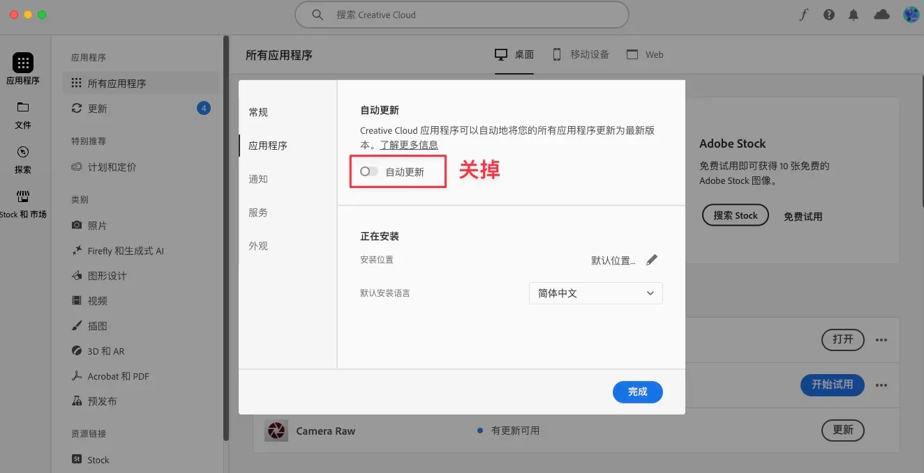Select 常规 in preferences sidebar
The width and height of the screenshot is (924, 473).
(258, 112)
